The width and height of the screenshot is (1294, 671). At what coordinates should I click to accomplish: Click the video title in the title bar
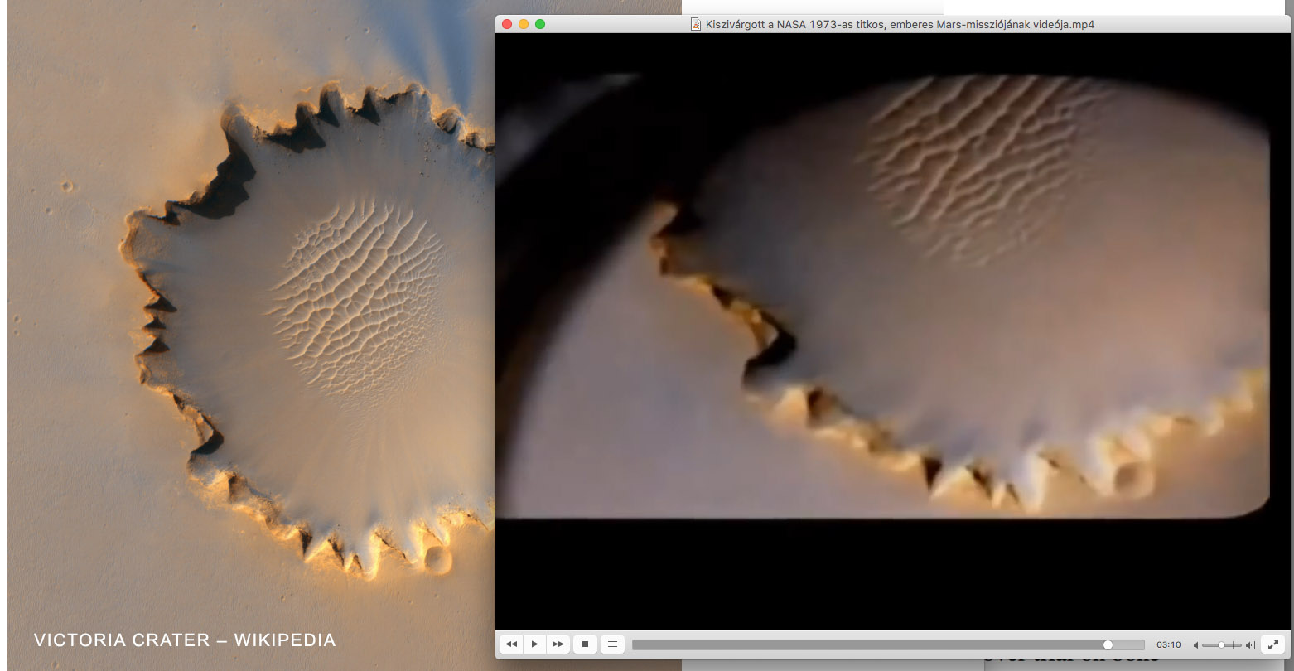pyautogui.click(x=900, y=24)
